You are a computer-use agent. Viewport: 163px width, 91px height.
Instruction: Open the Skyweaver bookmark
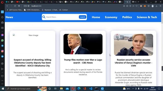pos(50,10)
